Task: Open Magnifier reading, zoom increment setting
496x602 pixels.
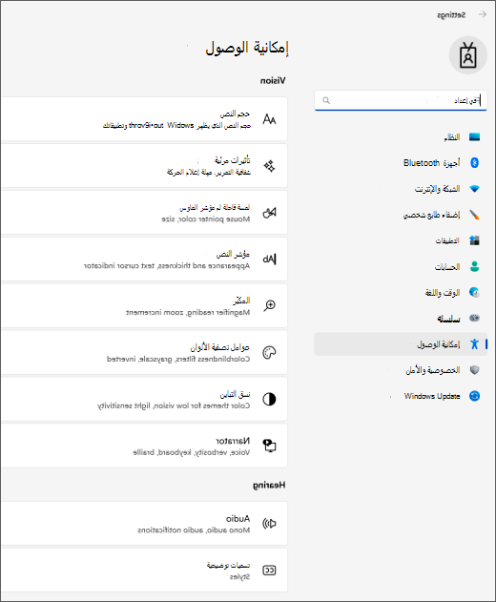Action: click(144, 305)
